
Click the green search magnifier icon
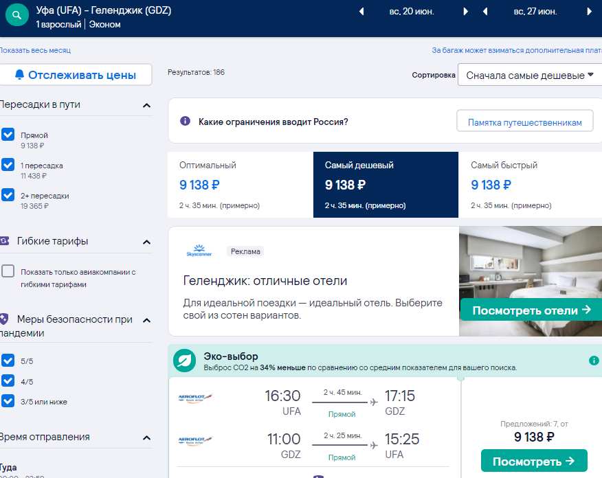[17, 15]
